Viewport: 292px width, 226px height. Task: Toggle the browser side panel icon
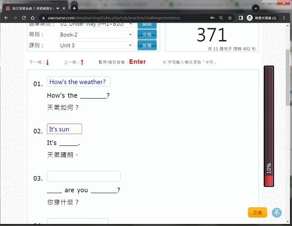point(241,18)
